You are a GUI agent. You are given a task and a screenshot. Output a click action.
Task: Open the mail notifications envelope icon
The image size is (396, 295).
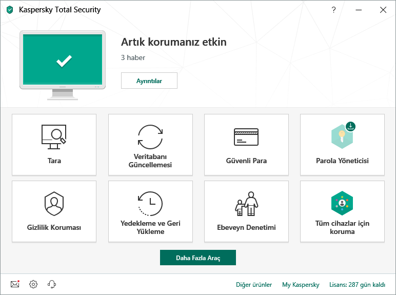pos(15,284)
